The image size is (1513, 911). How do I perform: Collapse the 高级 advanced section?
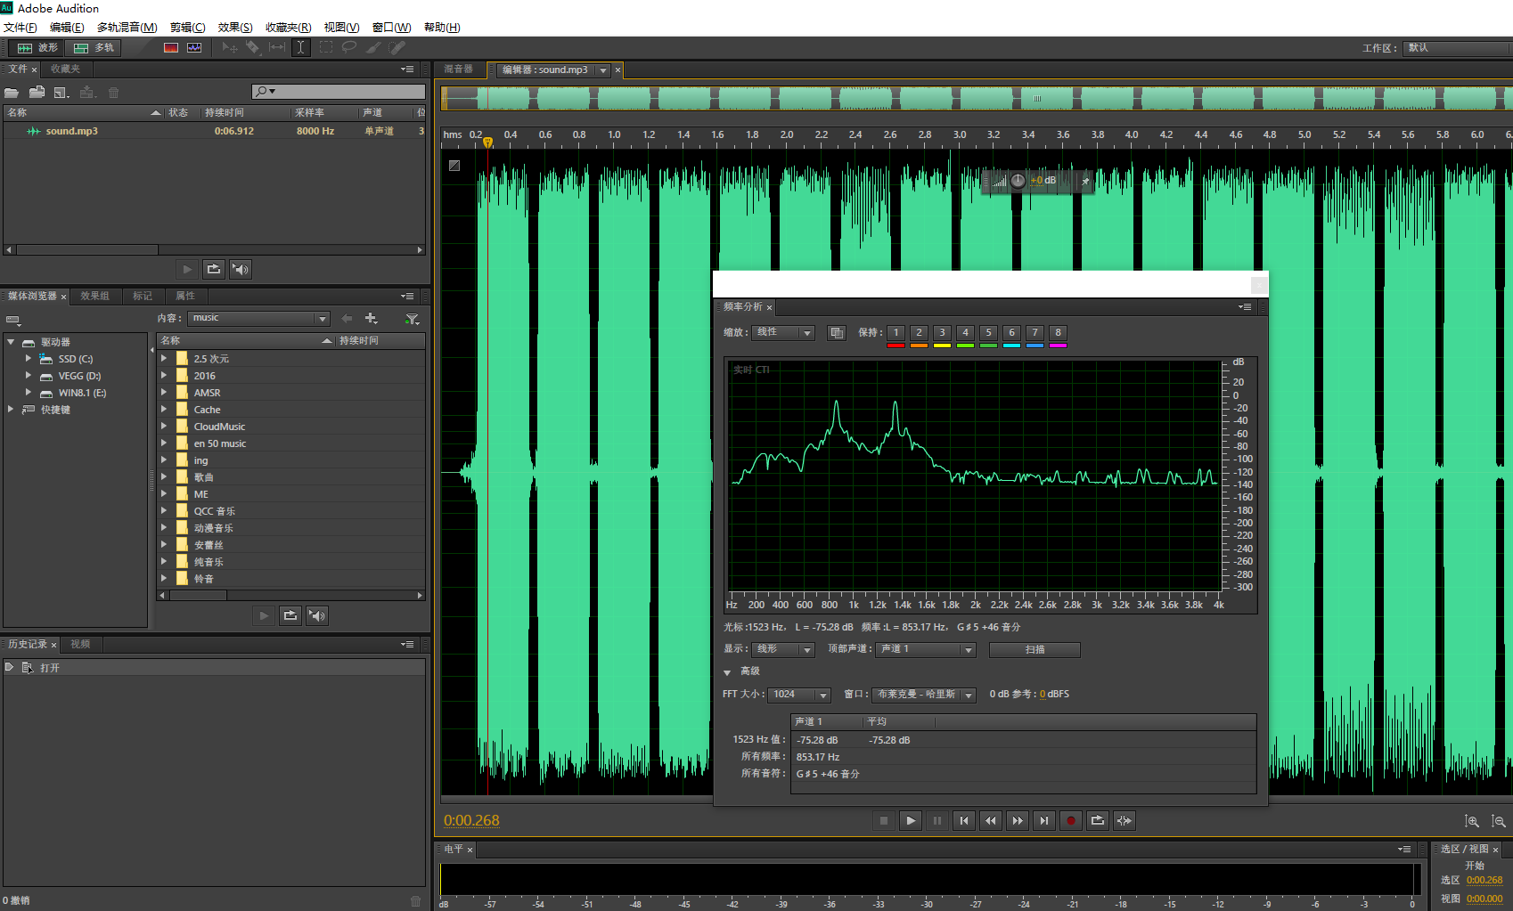(727, 672)
